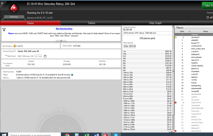213x136 pixels.
Task: Select player row MAN_united_fan4
Action: 194,49
